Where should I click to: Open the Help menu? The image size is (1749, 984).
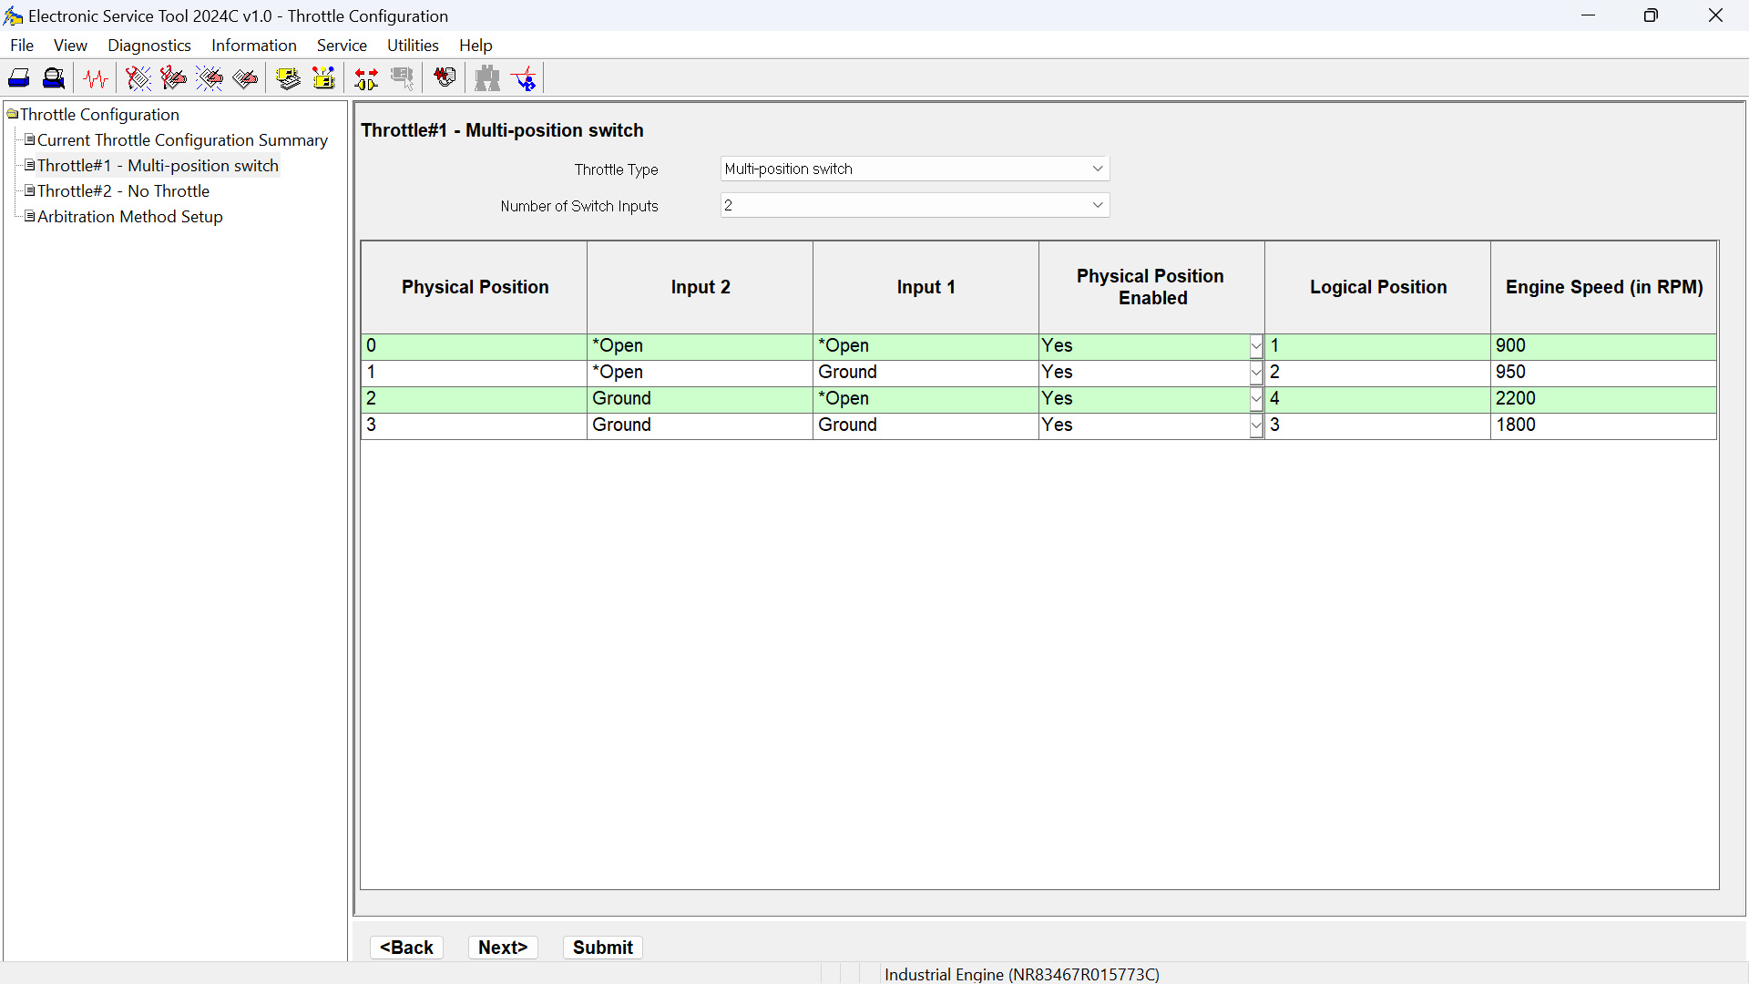pos(476,46)
